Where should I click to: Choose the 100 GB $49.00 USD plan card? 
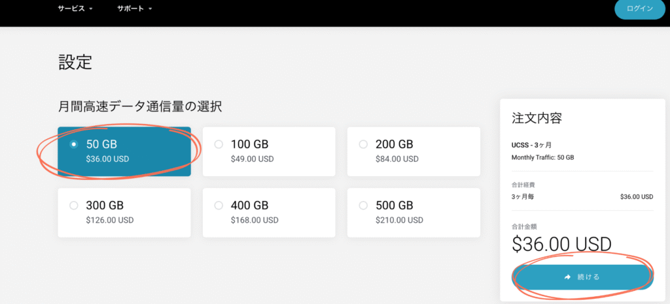[269, 151]
